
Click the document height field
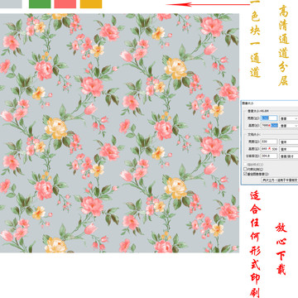[x=269, y=149]
